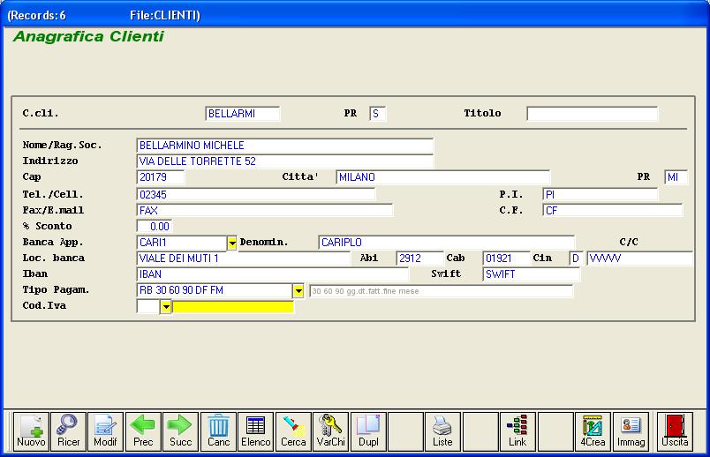Click the Citta' field MILANO
Viewport: 710px width, 457px height.
coord(442,177)
